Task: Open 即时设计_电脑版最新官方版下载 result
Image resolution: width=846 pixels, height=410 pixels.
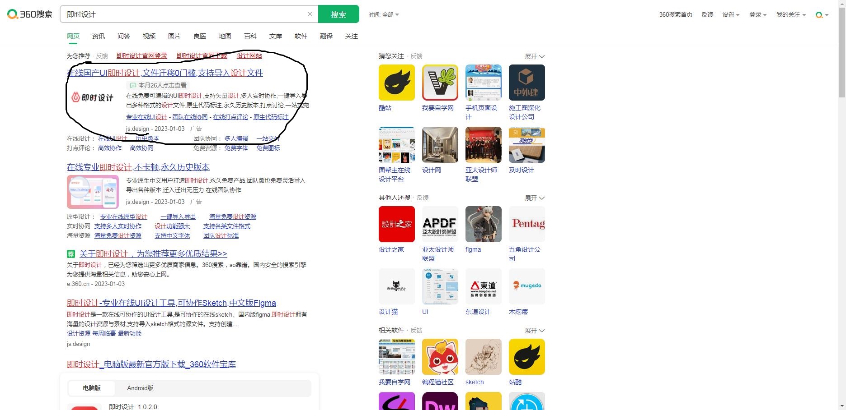Action: (x=151, y=364)
